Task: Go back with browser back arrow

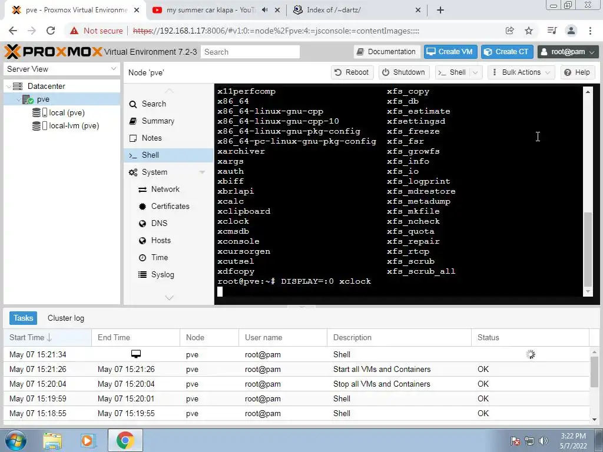Action: click(13, 31)
